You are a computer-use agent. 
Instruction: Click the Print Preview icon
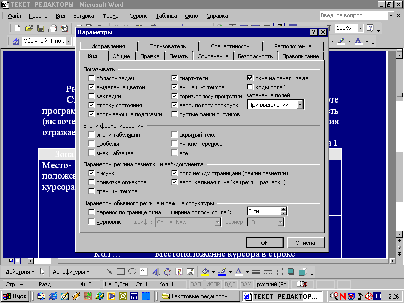[64, 28]
